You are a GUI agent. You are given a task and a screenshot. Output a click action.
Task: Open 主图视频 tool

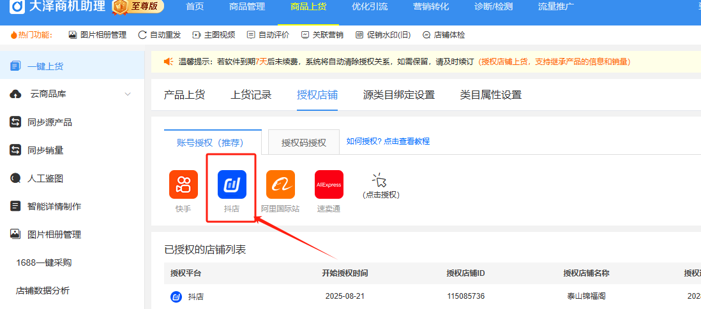(214, 35)
